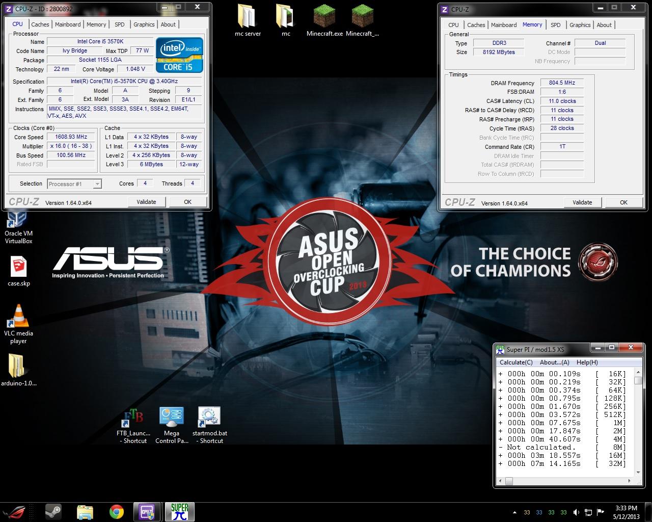This screenshot has height=522, width=652.
Task: Show hidden tray icons arrow
Action: 514,512
